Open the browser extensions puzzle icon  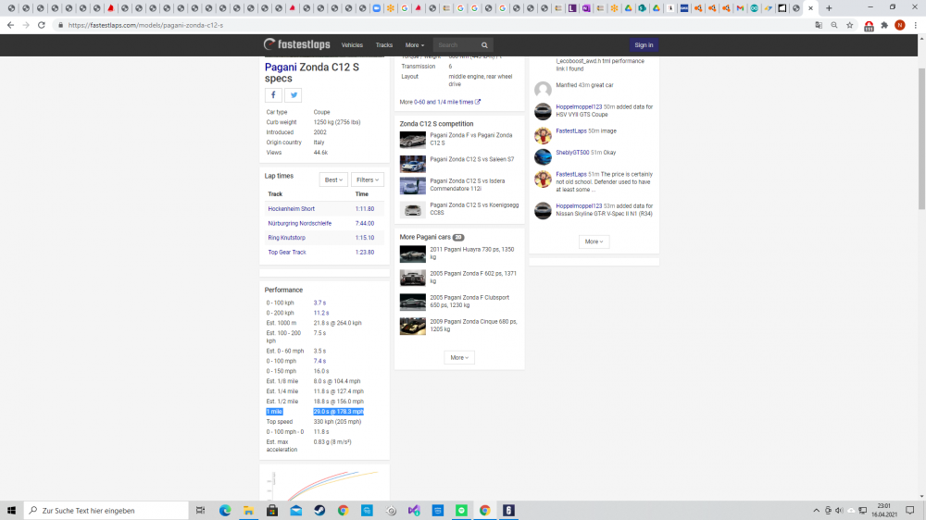(884, 25)
